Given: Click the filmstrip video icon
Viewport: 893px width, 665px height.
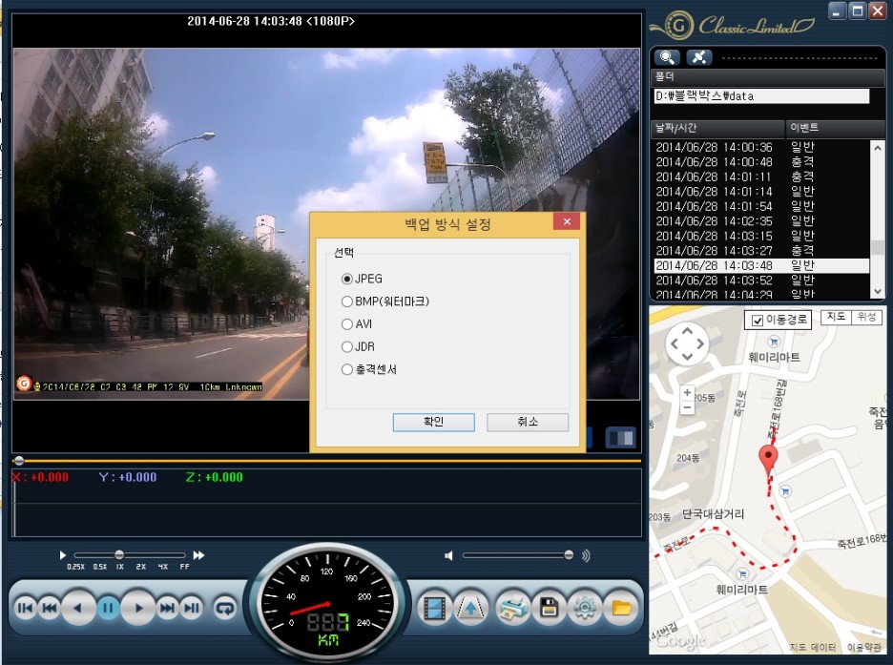Looking at the screenshot, I should pyautogui.click(x=436, y=607).
